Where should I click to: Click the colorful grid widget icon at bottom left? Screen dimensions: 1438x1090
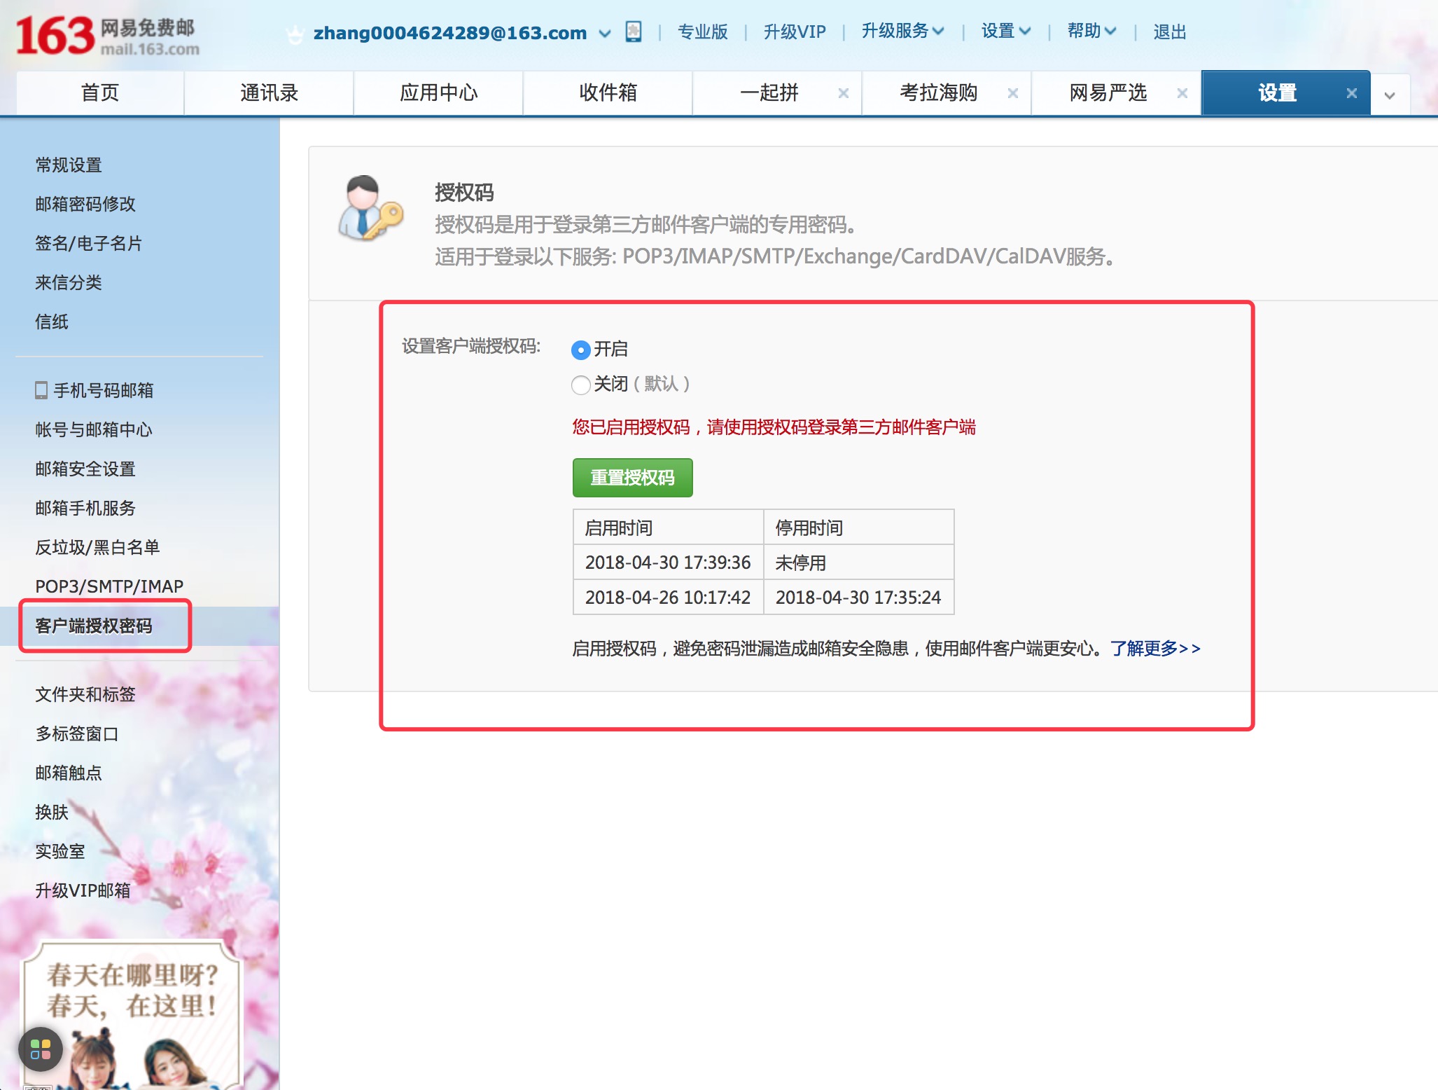tap(41, 1049)
